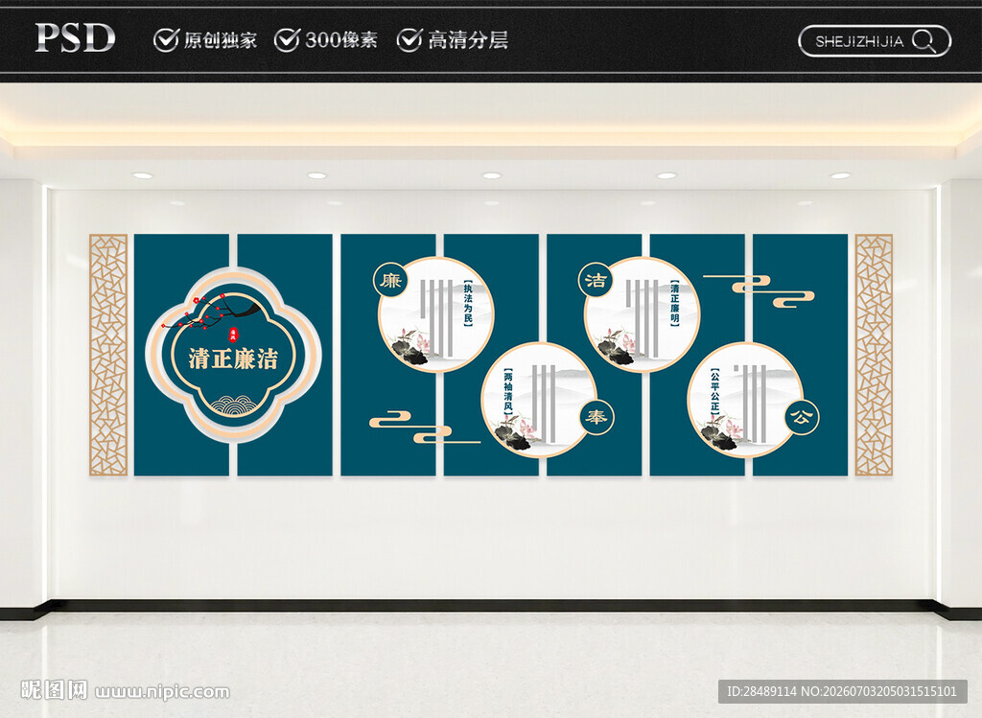Select the 执法为民 circle panel
Screen dimensions: 982x718
(x=436, y=314)
